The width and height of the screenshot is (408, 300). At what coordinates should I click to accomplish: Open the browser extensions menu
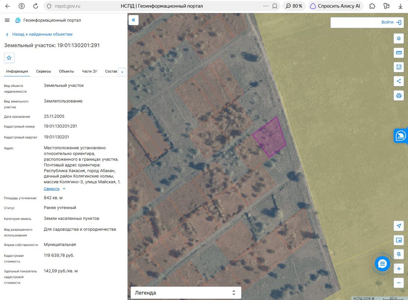(x=372, y=6)
